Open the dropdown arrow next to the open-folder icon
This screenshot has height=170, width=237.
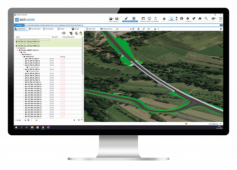click(113, 19)
